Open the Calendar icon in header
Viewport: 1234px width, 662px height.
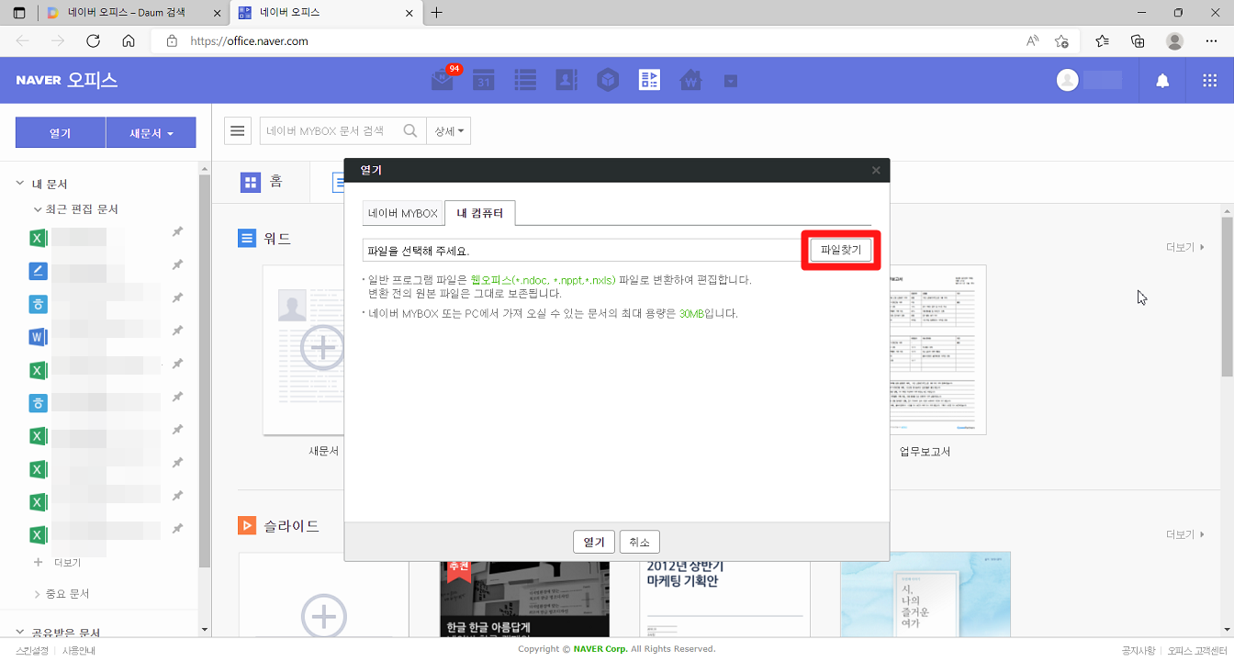[484, 81]
